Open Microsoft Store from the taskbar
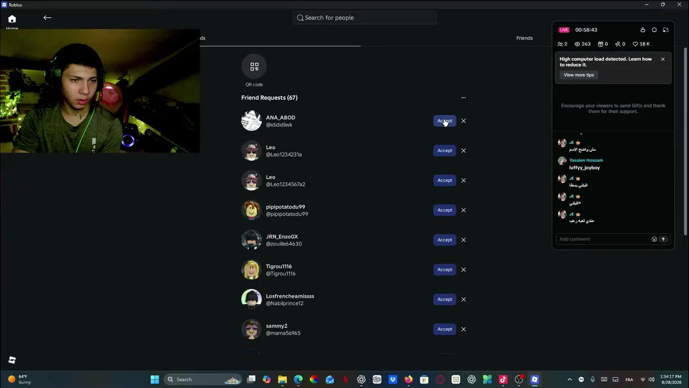 (424, 379)
